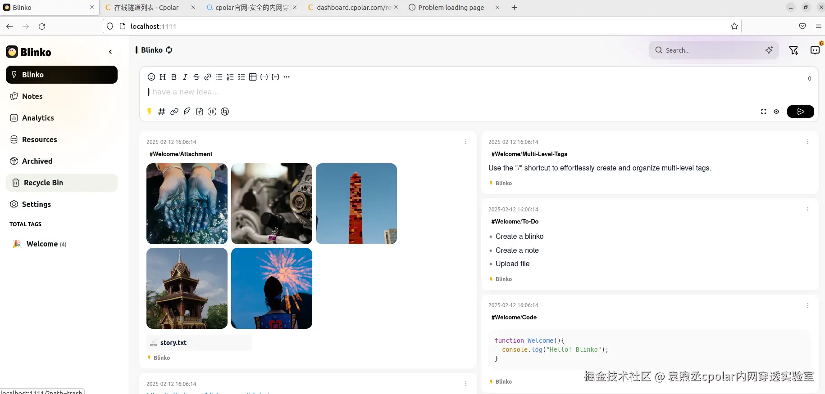Open Notes in the sidebar
Viewport: 825px width, 394px height.
click(62, 96)
